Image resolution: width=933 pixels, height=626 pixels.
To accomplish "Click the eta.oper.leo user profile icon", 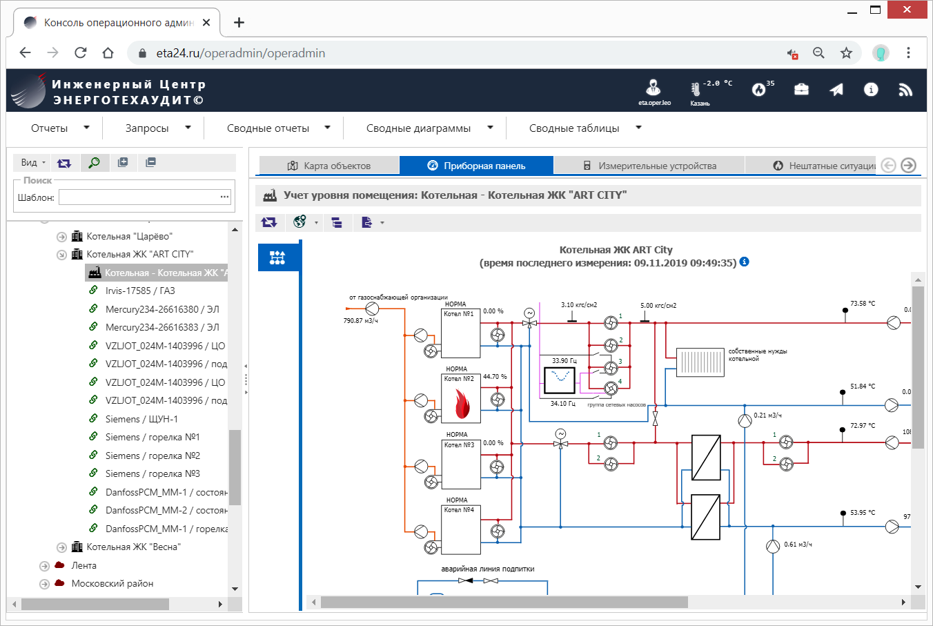I will click(x=653, y=88).
